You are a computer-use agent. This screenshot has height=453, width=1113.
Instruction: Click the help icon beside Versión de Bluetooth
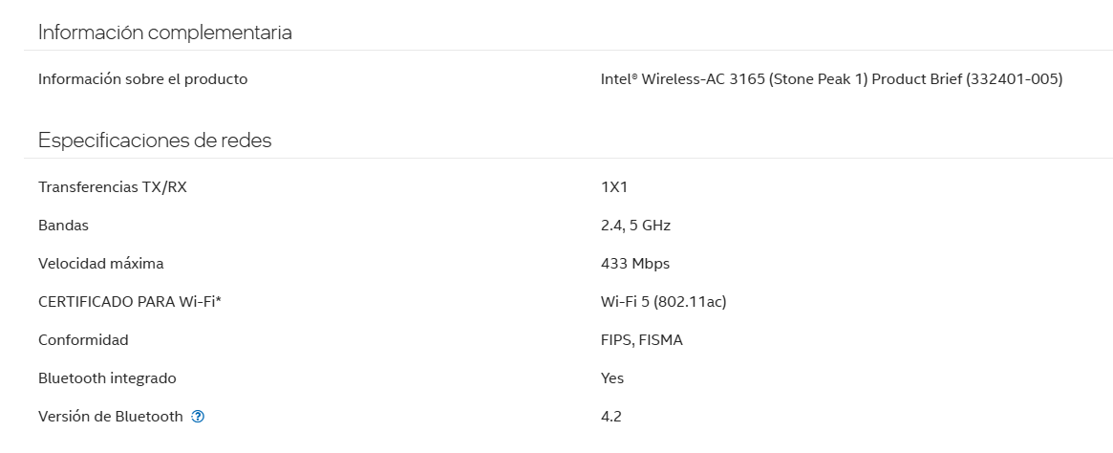point(198,417)
